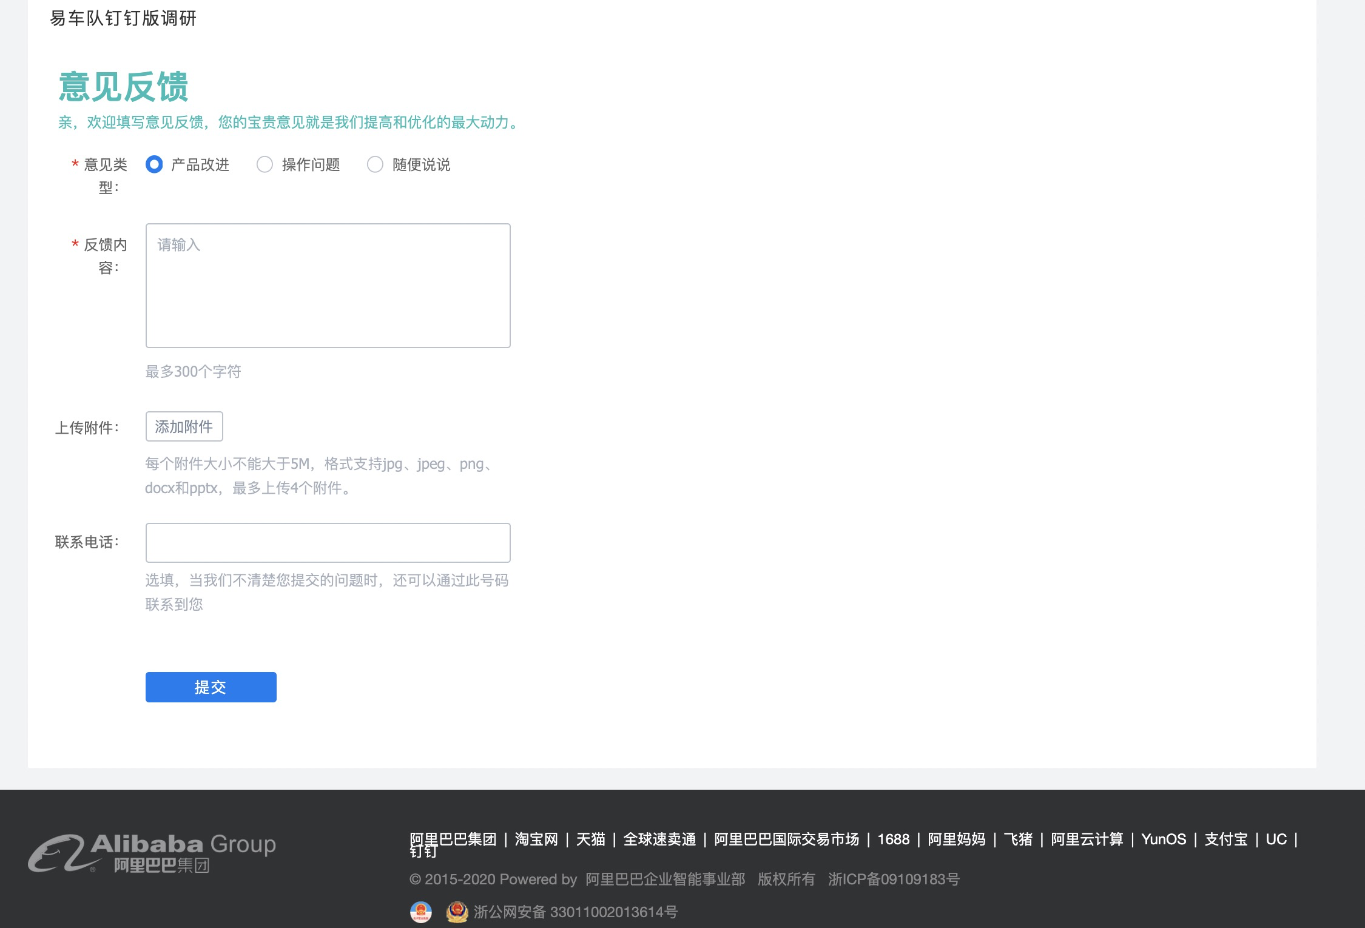
Task: Click the police shield badge icon
Action: (457, 912)
